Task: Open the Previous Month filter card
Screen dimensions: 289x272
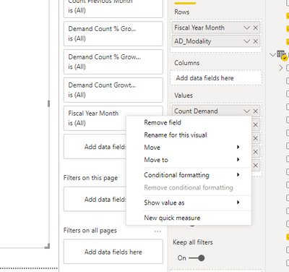Action: (113, 9)
